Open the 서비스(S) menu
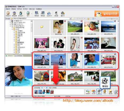 point(32,9)
